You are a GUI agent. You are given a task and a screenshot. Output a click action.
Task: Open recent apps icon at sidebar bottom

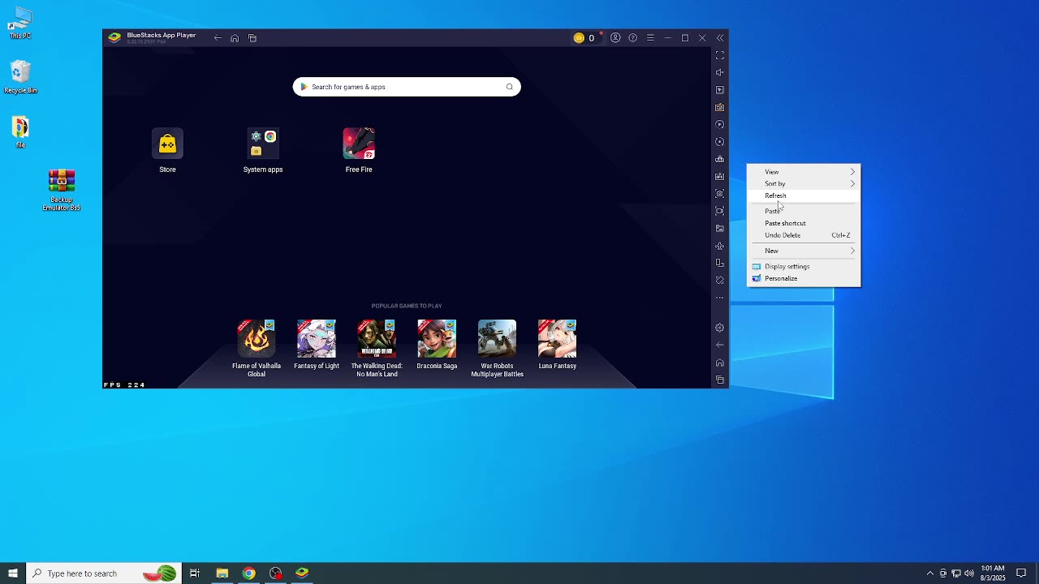[x=719, y=380]
